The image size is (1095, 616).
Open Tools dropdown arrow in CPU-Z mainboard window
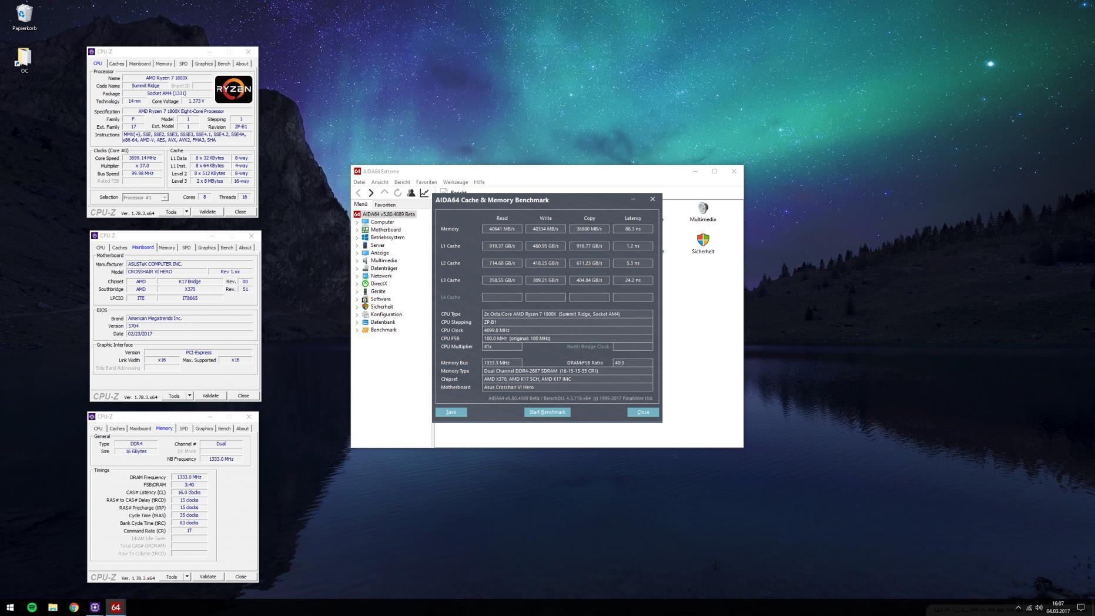click(189, 396)
